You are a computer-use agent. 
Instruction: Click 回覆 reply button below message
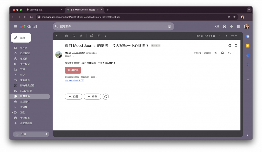pyautogui.click(x=73, y=97)
